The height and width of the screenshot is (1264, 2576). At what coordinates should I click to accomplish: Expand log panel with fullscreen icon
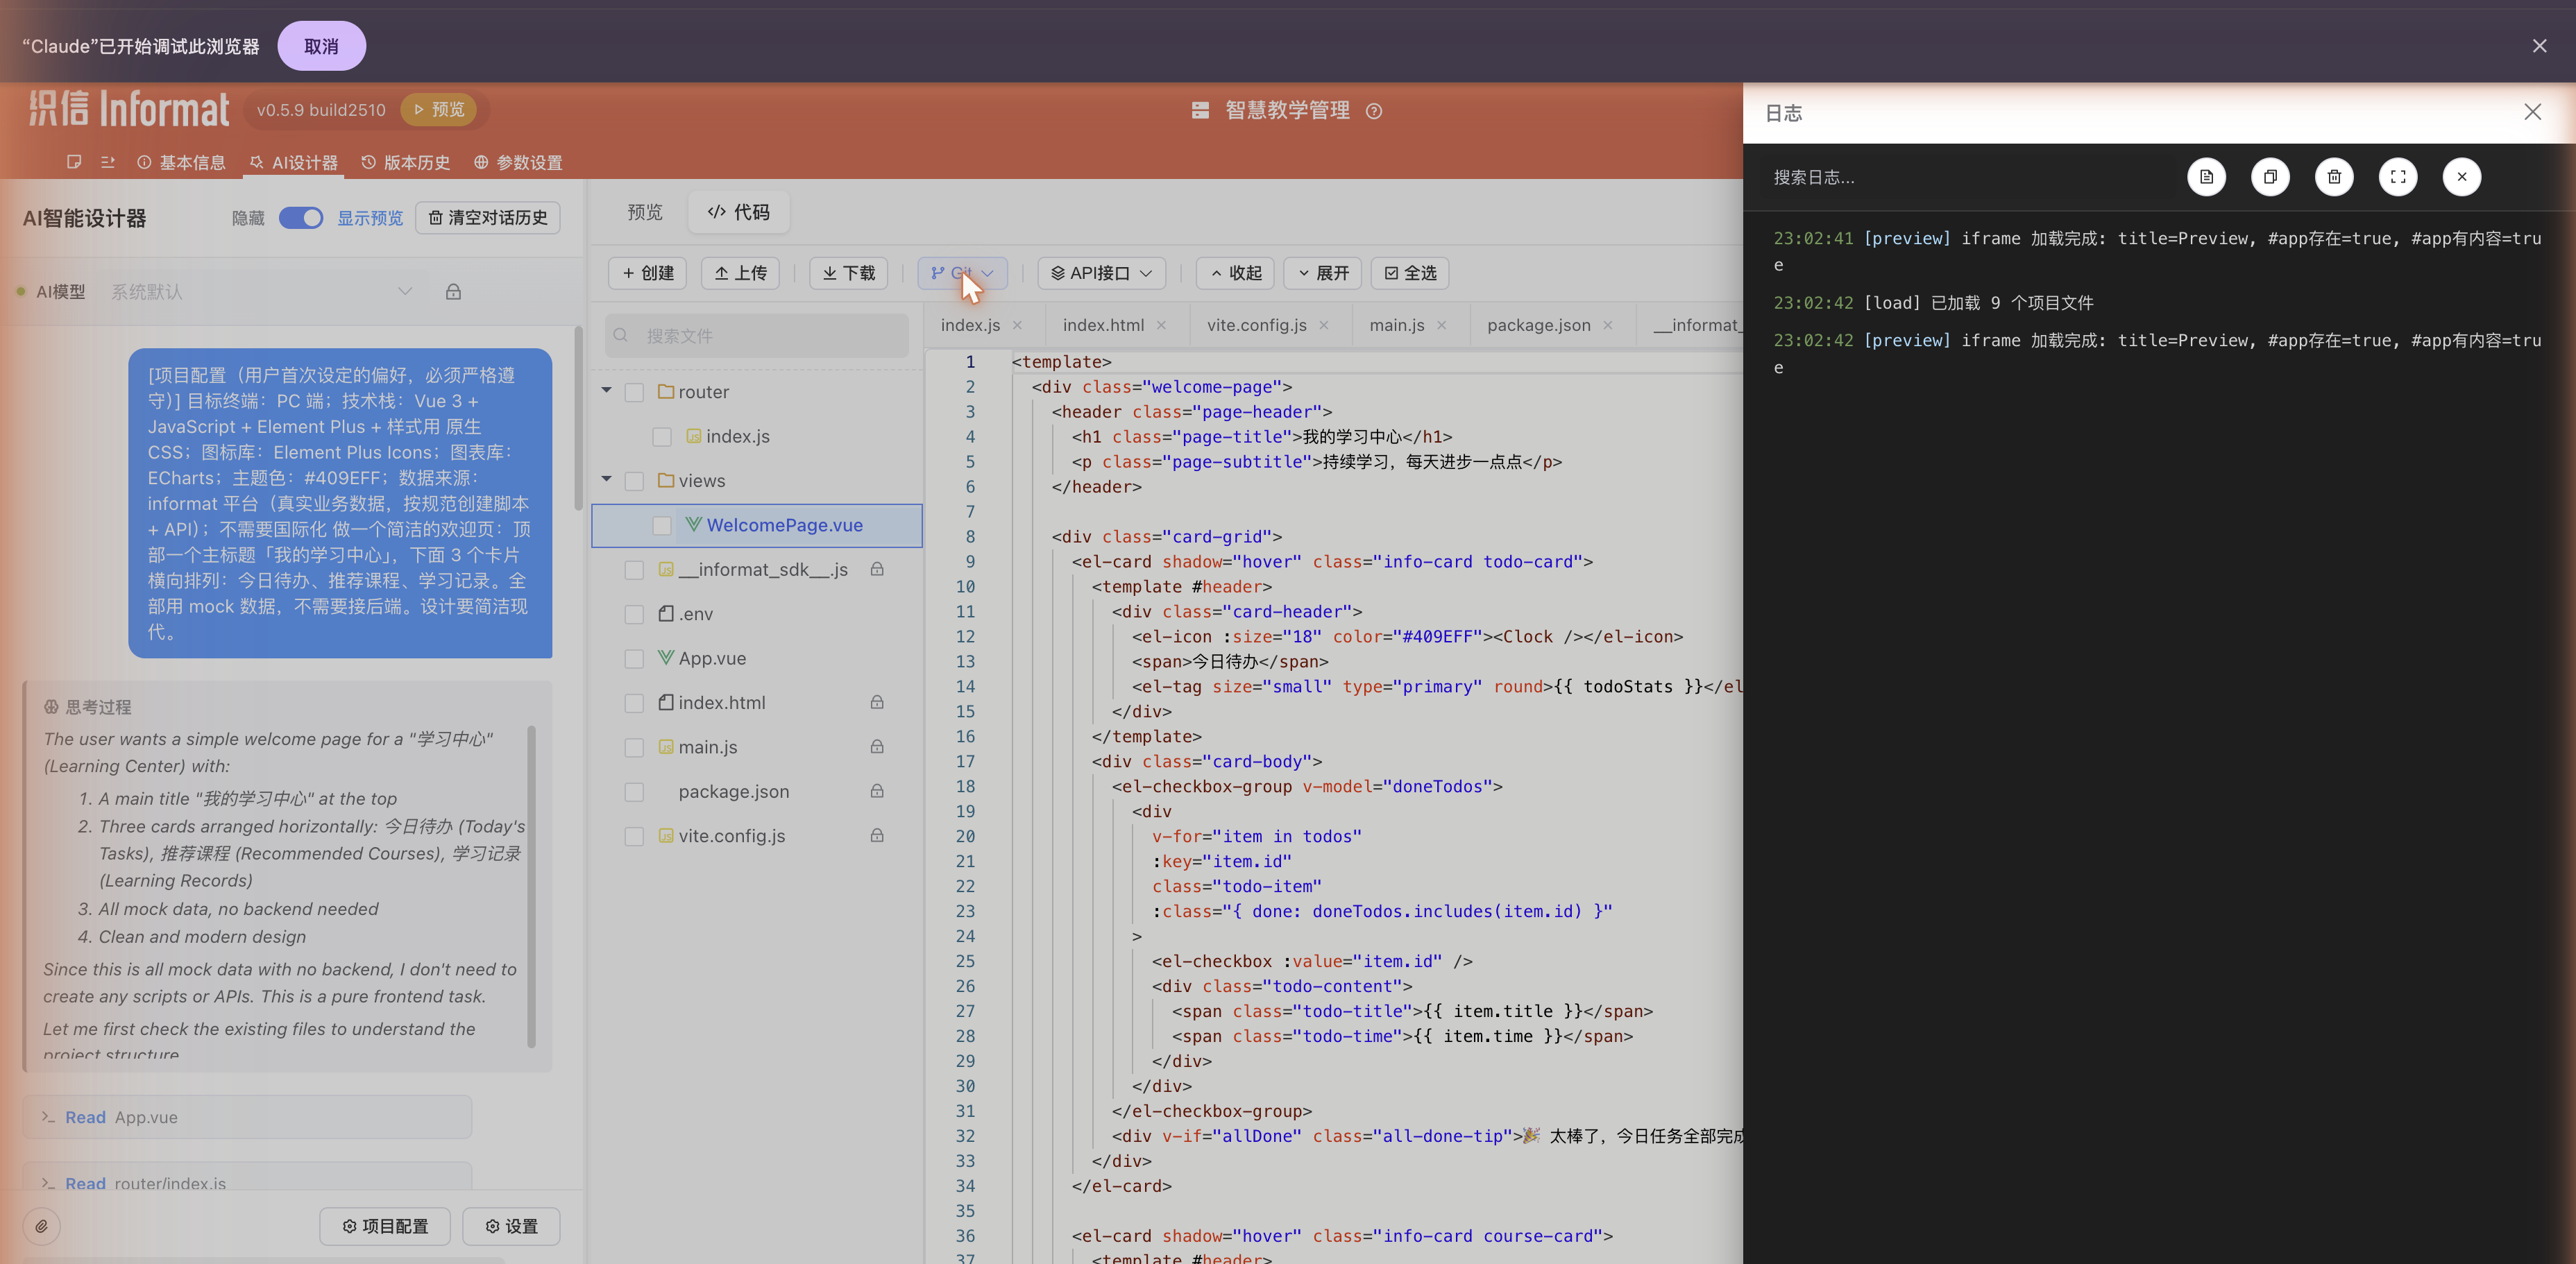[2398, 177]
